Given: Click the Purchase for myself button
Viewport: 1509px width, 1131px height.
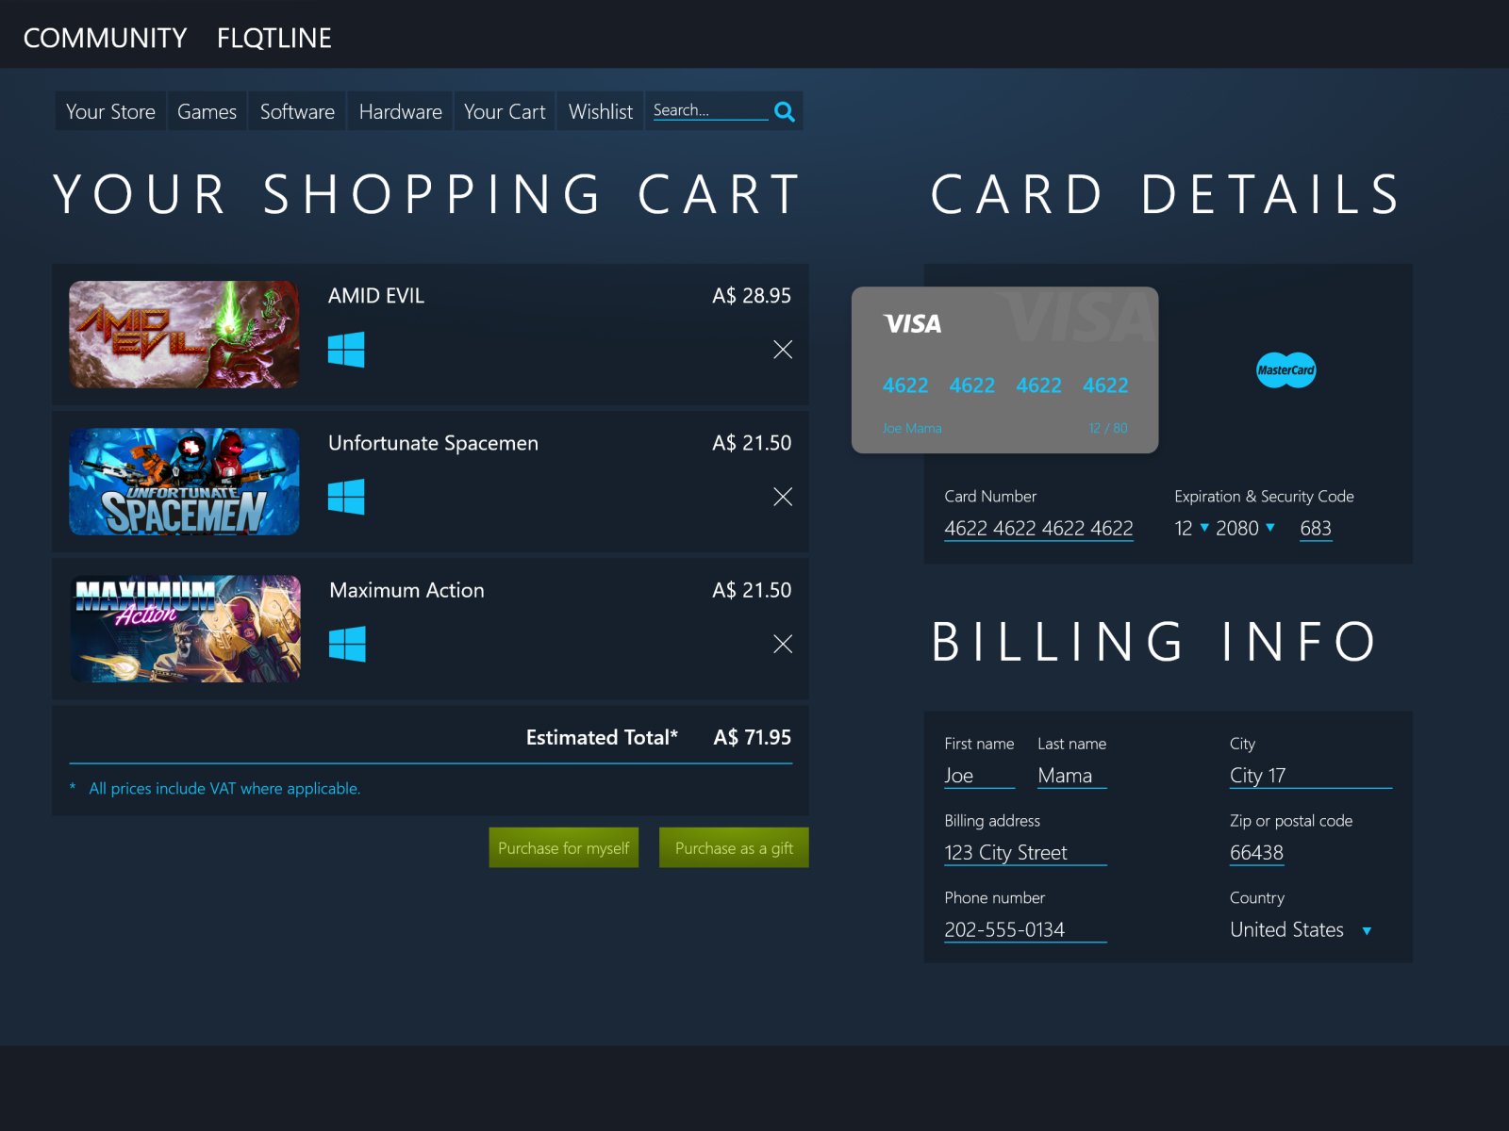Looking at the screenshot, I should coord(564,847).
